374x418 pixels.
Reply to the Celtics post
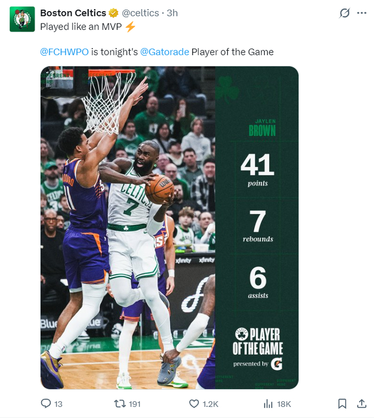(45, 404)
